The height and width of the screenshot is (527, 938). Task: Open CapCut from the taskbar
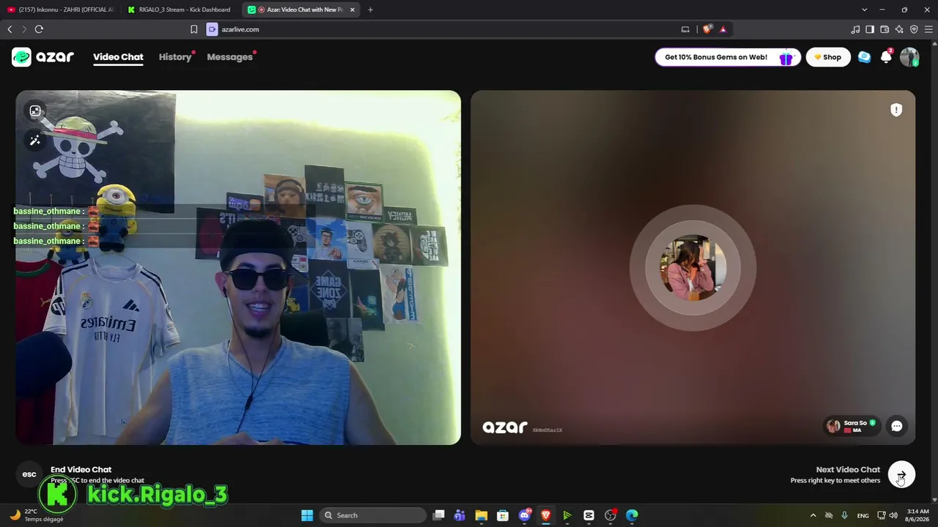click(x=588, y=515)
